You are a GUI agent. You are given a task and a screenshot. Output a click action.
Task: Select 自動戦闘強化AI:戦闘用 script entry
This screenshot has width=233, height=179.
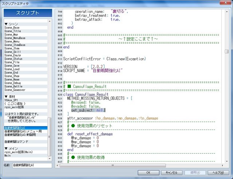tap(26, 135)
